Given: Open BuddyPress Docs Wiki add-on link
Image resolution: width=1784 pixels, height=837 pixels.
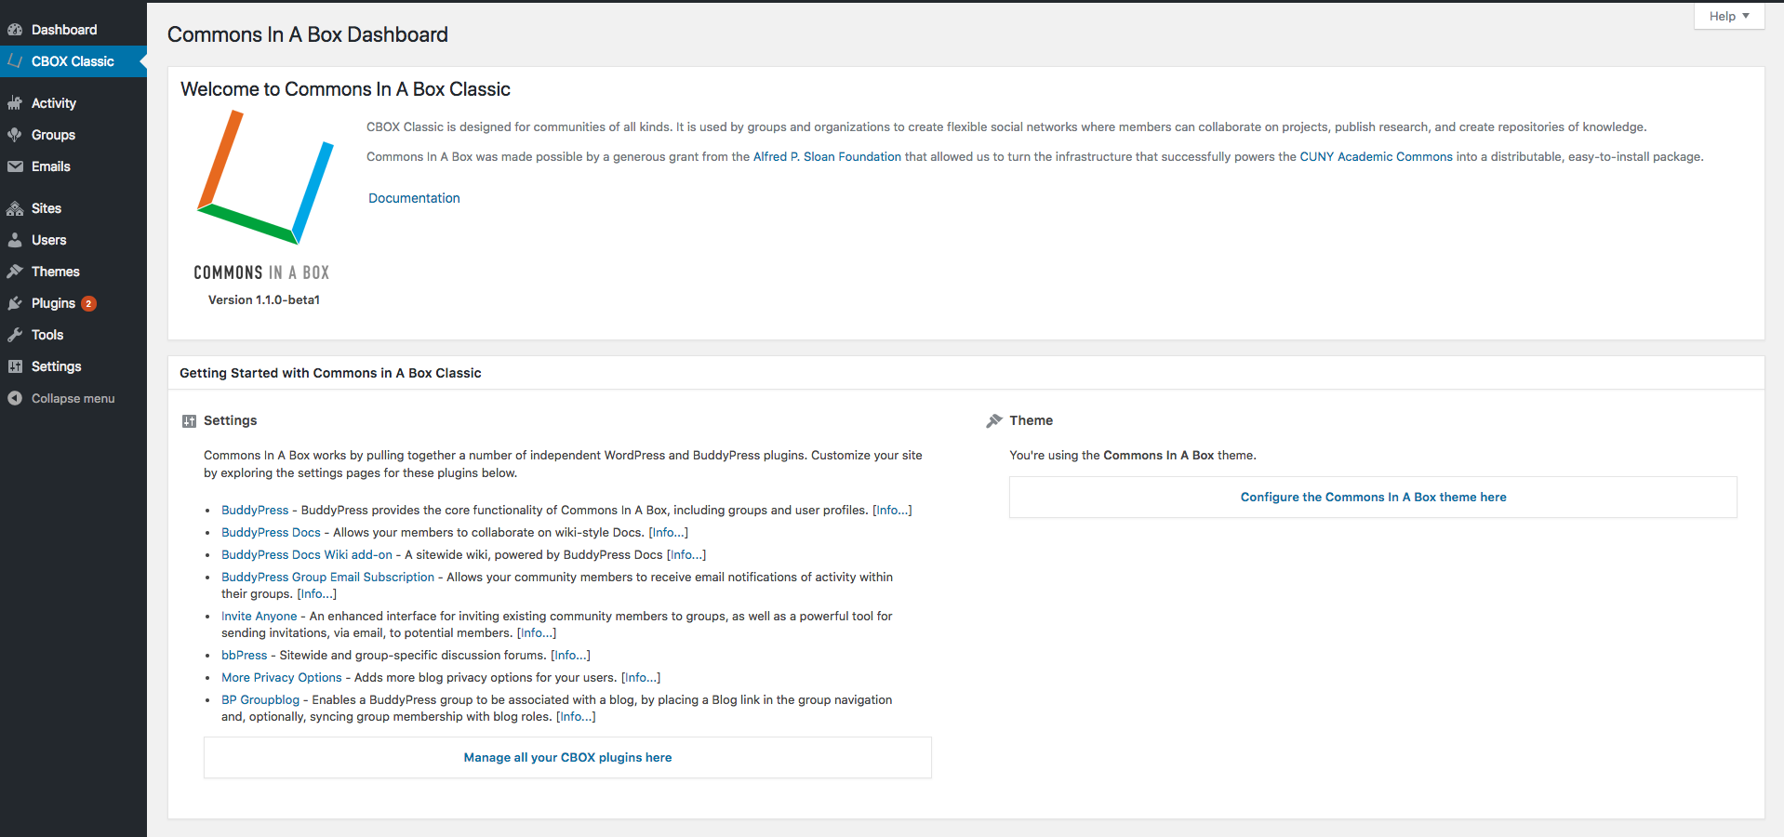Looking at the screenshot, I should pyautogui.click(x=307, y=554).
